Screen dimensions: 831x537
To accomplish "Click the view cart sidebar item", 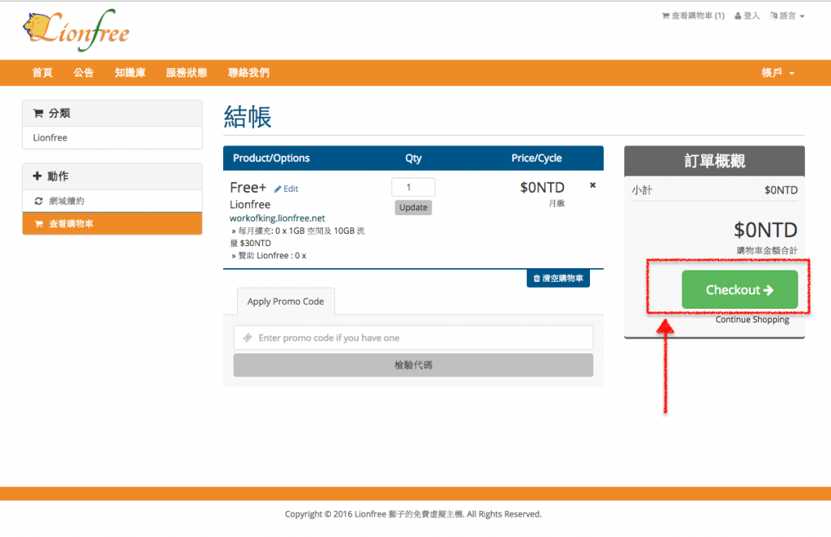I will (x=112, y=224).
